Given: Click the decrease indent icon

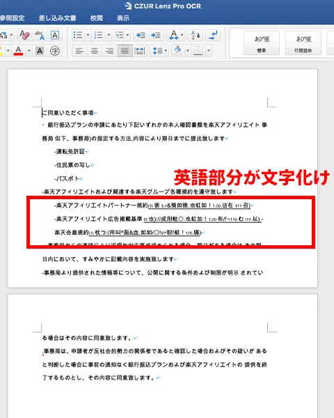Looking at the screenshot, I should 141,35.
